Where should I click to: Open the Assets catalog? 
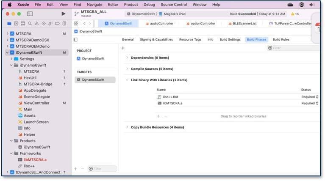(x=29, y=115)
